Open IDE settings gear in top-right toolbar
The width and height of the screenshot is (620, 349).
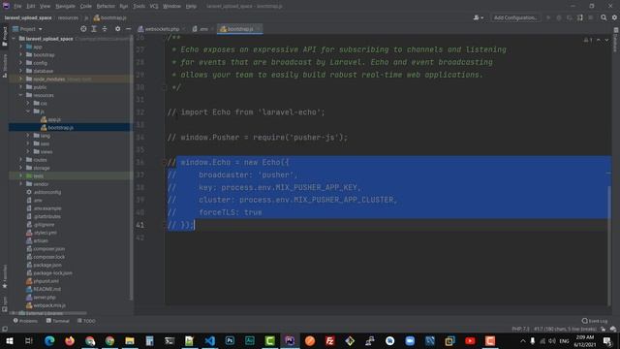614,17
